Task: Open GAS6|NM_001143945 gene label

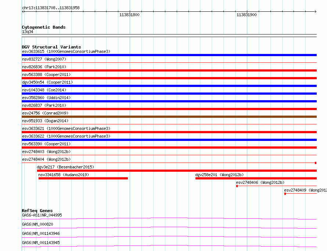Action: (41, 243)
